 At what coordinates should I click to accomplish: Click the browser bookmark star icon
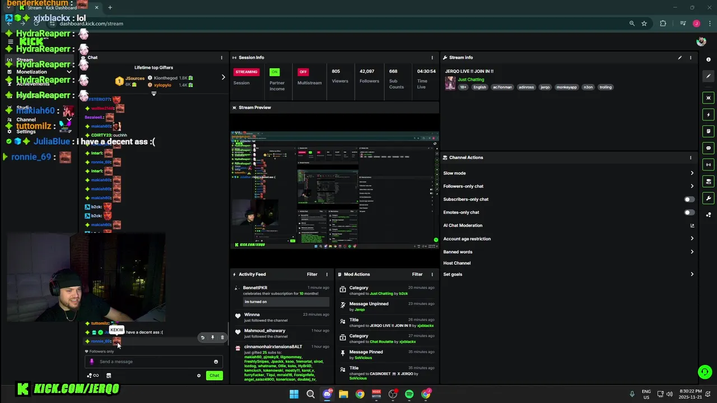click(x=644, y=24)
